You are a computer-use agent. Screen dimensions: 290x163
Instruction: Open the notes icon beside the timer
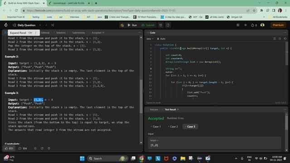pyautogui.click(x=168, y=25)
